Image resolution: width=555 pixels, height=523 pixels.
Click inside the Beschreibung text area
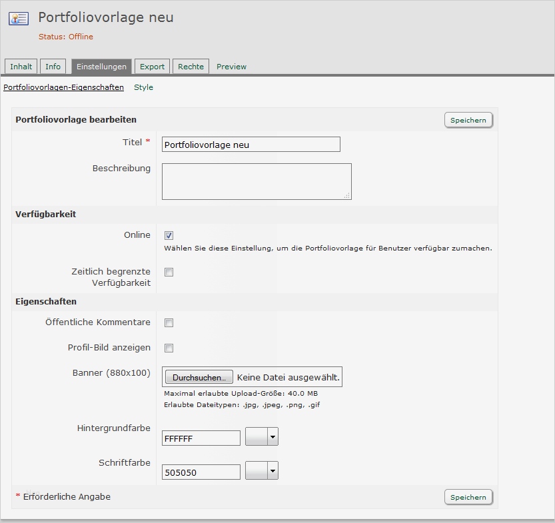[257, 181]
